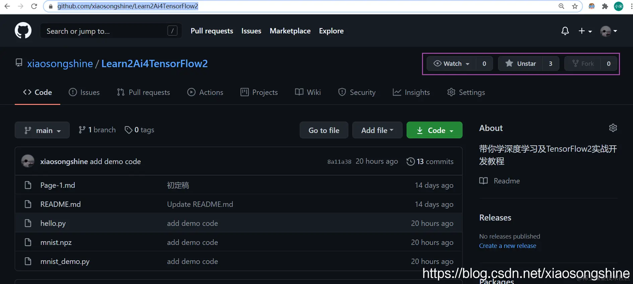Open the repository Settings tab
The image size is (633, 284).
click(x=466, y=92)
